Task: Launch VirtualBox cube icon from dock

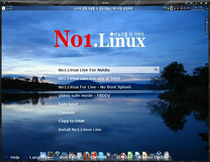Action: (159, 155)
